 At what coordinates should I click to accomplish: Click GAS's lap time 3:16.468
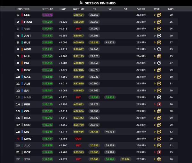(x=78, y=77)
